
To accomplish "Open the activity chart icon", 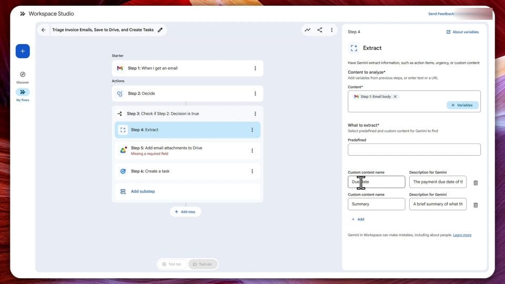I will click(x=308, y=30).
